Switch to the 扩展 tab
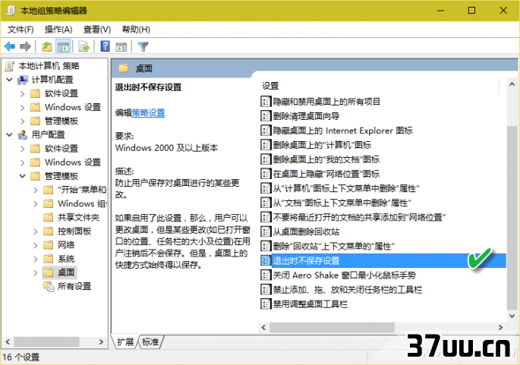 pos(125,341)
